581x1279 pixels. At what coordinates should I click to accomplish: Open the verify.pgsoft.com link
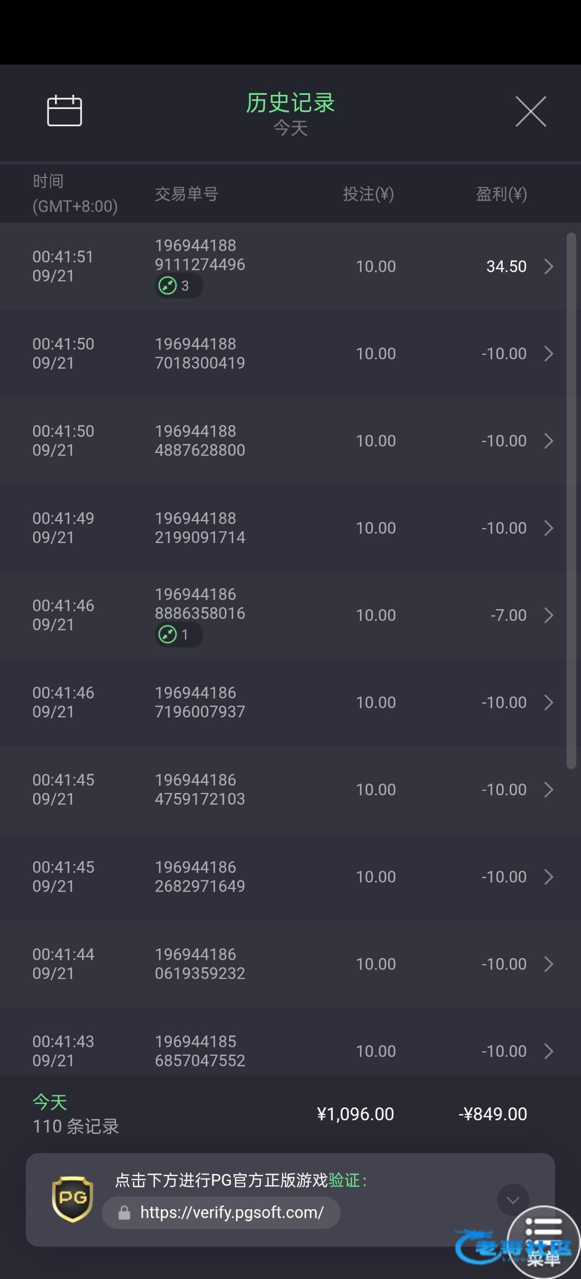pyautogui.click(x=232, y=1213)
